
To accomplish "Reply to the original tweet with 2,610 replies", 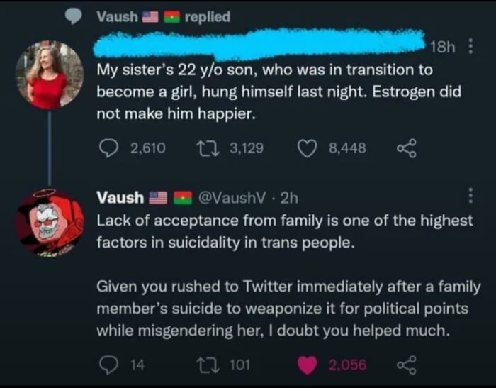I will click(x=107, y=148).
